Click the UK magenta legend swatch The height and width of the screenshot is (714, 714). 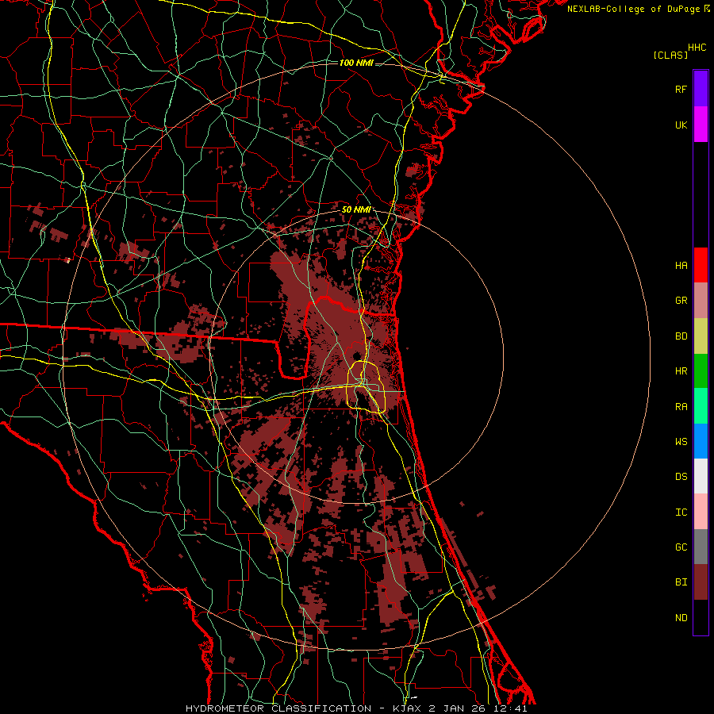coord(701,125)
